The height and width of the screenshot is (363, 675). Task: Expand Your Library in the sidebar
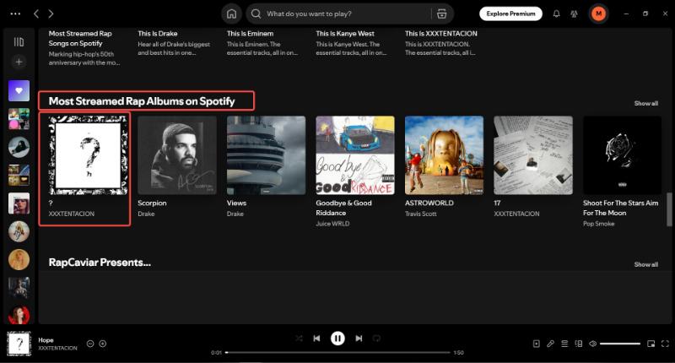point(19,41)
